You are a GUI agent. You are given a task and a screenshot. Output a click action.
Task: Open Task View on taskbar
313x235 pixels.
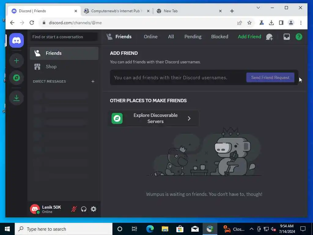pyautogui.click(x=134, y=229)
